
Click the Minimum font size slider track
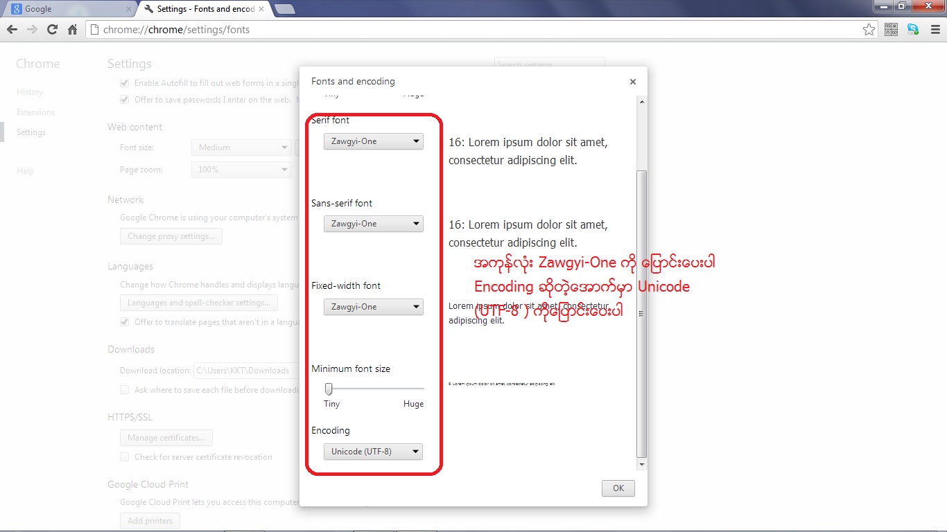coord(374,389)
